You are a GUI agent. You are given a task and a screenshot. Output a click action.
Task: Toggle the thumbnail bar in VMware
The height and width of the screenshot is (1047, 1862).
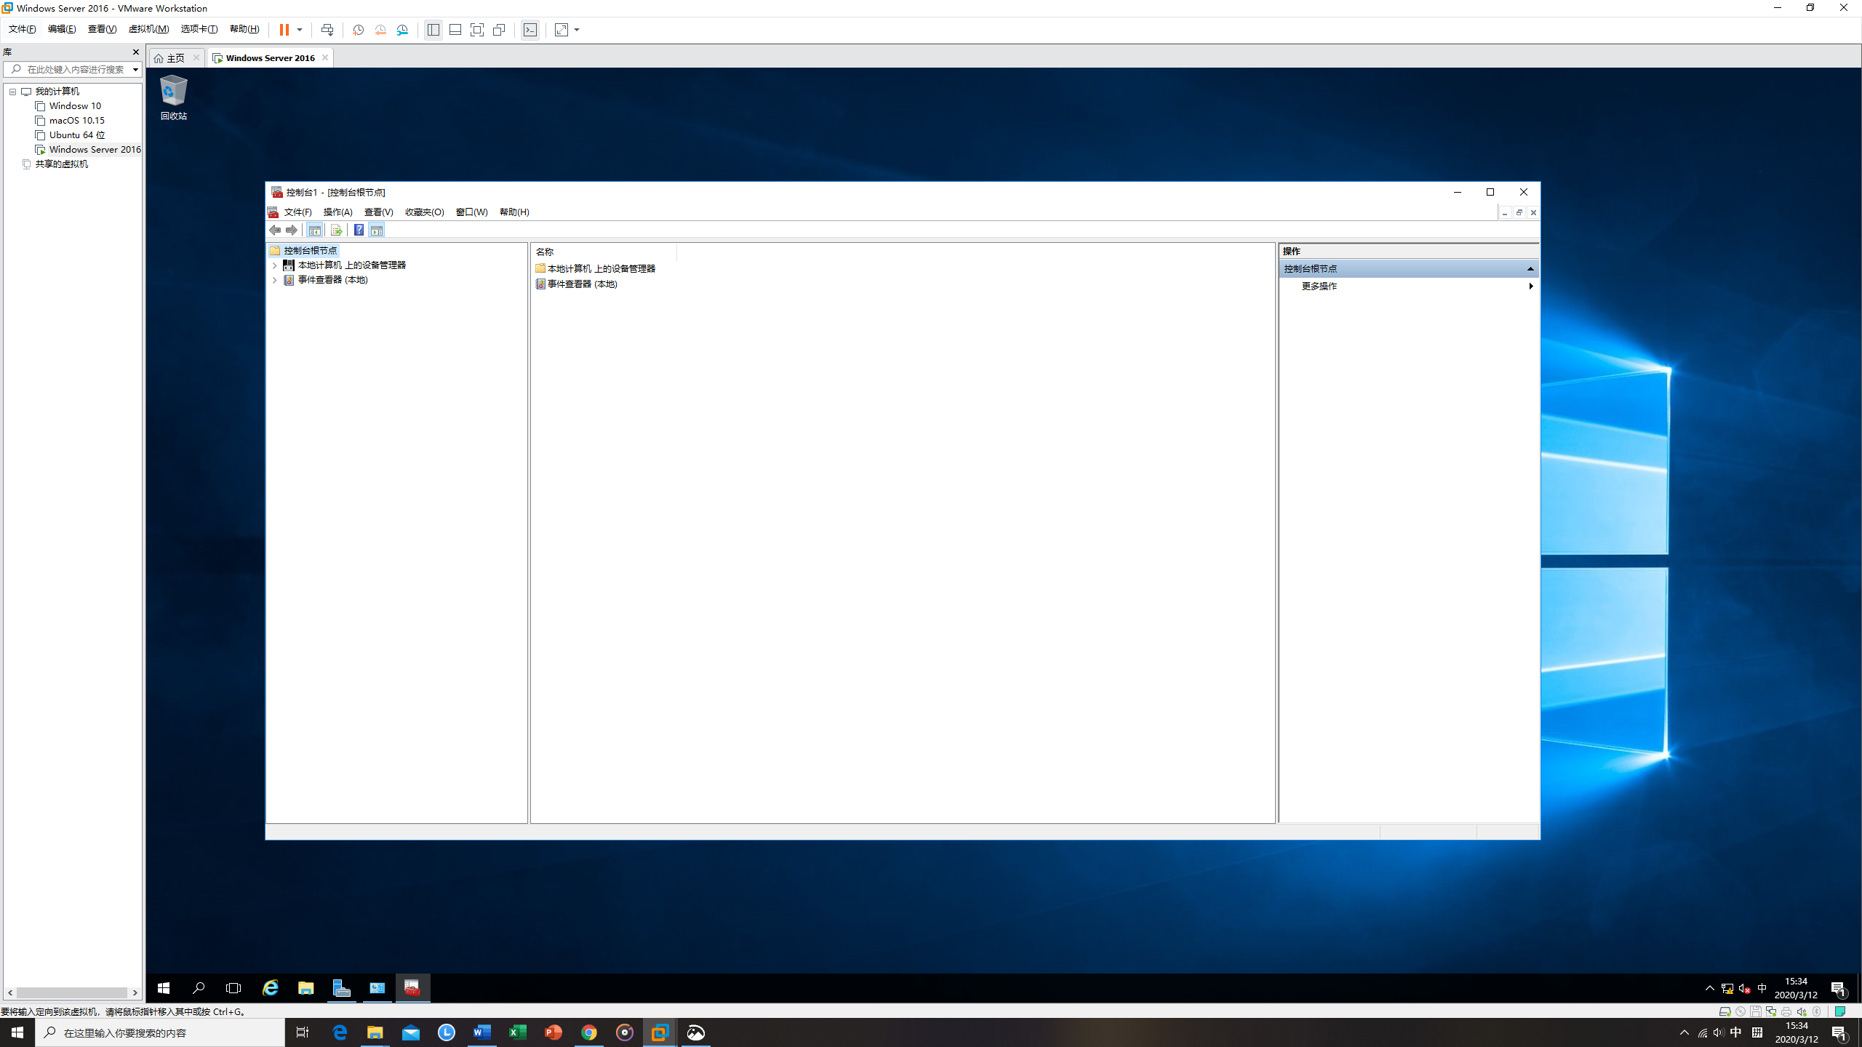tap(455, 30)
